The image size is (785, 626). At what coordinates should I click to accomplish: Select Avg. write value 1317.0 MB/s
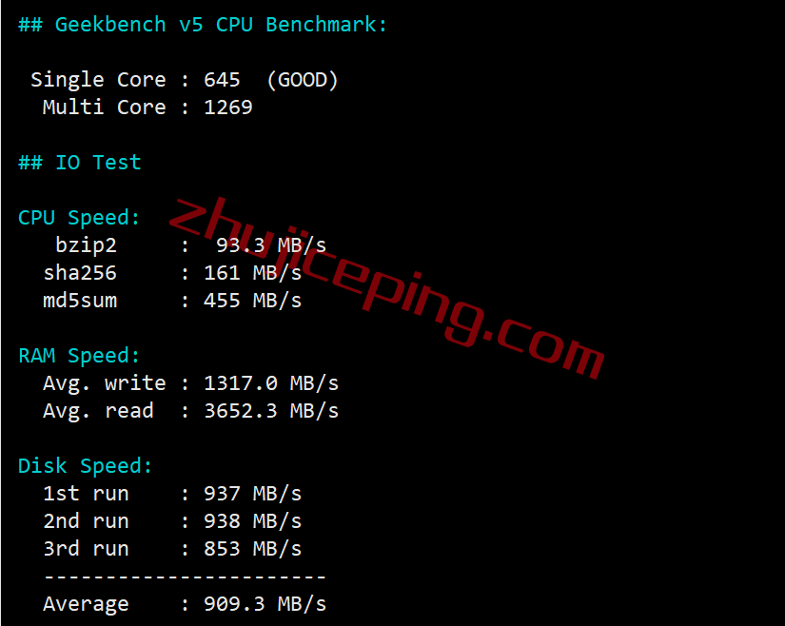pos(271,383)
